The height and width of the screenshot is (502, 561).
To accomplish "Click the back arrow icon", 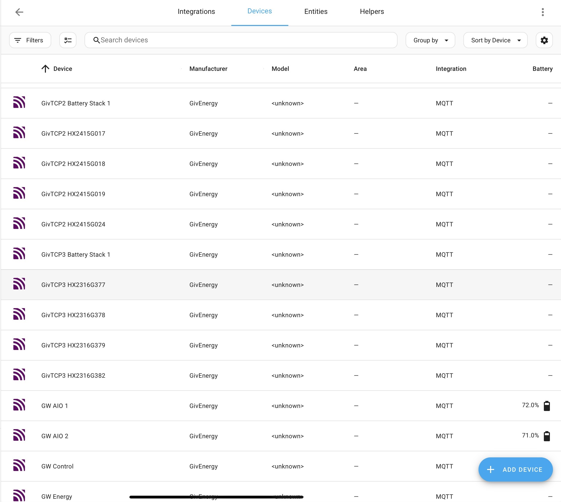I will (19, 12).
